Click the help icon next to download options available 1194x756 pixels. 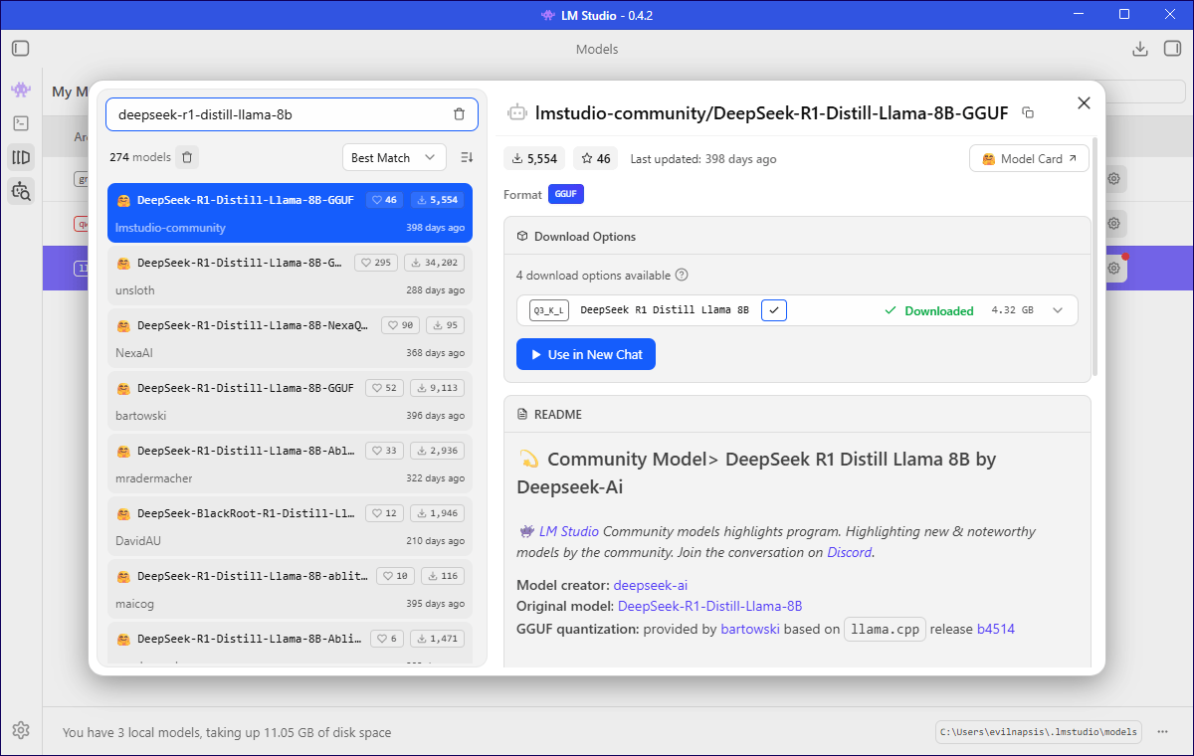[x=682, y=275]
